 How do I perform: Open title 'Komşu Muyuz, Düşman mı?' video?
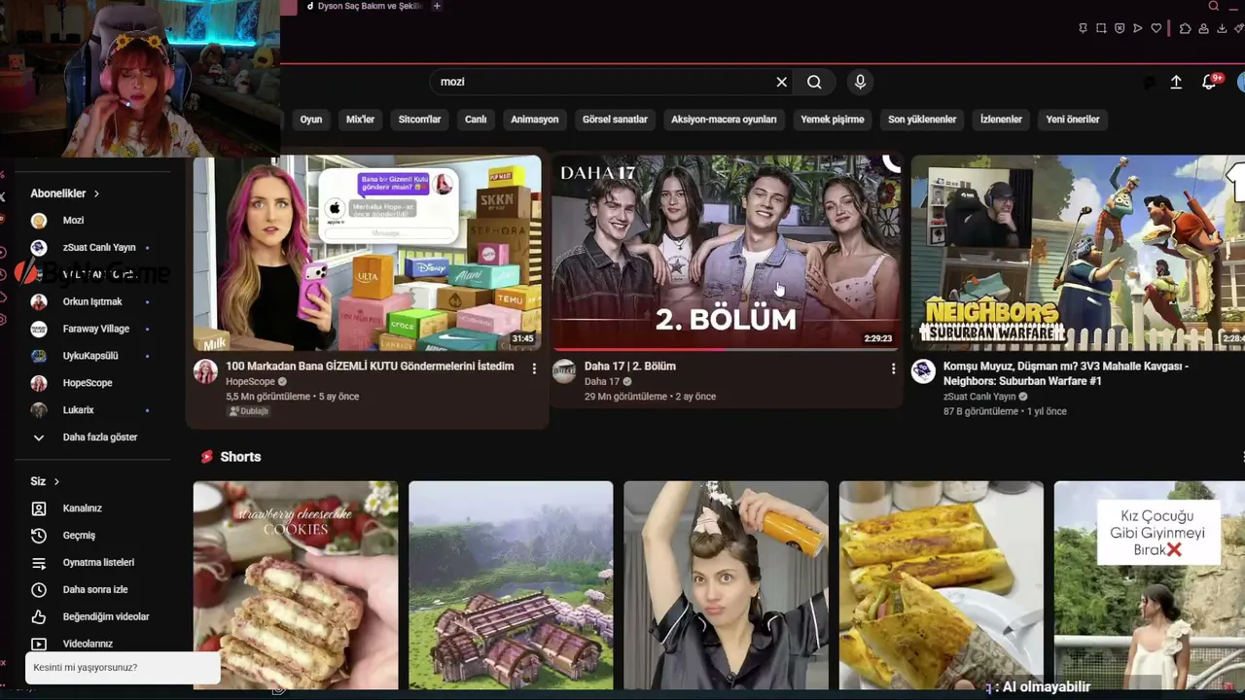[x=1066, y=373]
